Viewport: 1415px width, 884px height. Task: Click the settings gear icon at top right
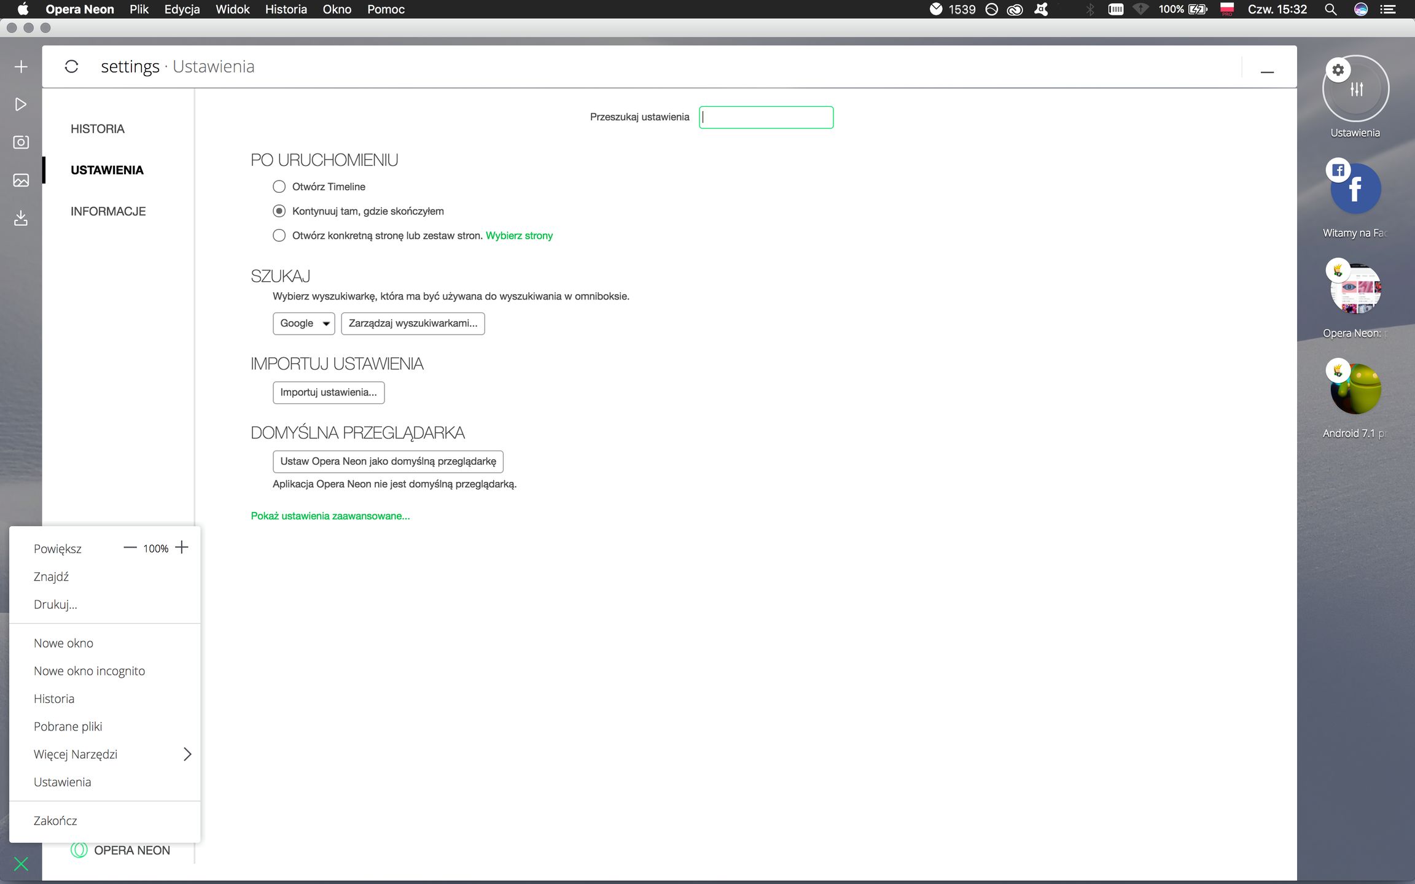click(1338, 69)
